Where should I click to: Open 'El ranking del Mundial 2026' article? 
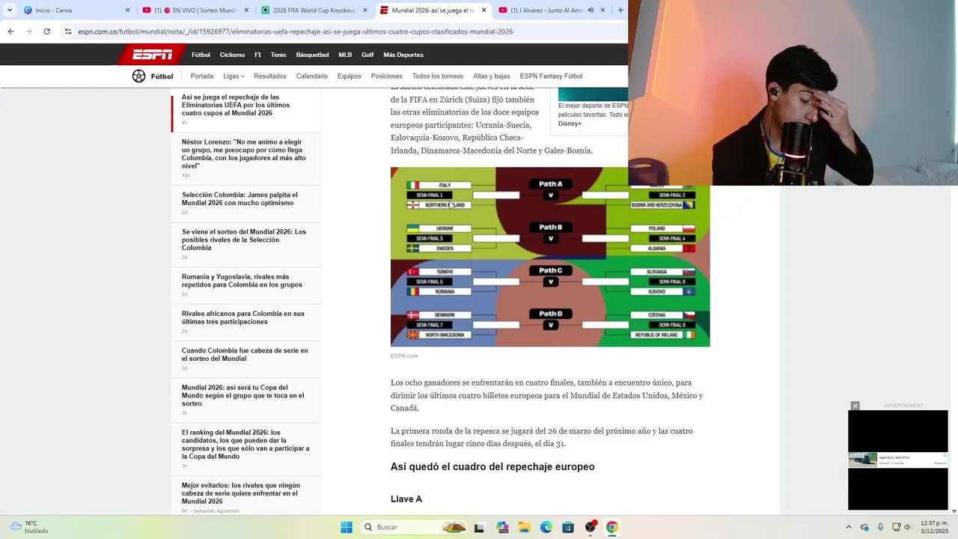pyautogui.click(x=245, y=444)
